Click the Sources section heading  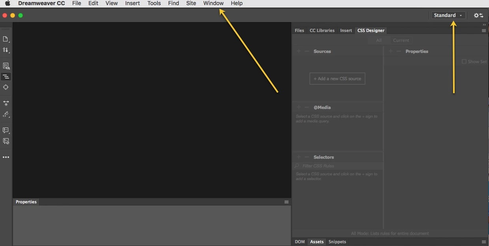pyautogui.click(x=322, y=51)
